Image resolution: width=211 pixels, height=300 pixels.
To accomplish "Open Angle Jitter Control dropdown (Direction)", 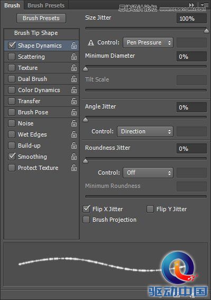I will [x=145, y=131].
